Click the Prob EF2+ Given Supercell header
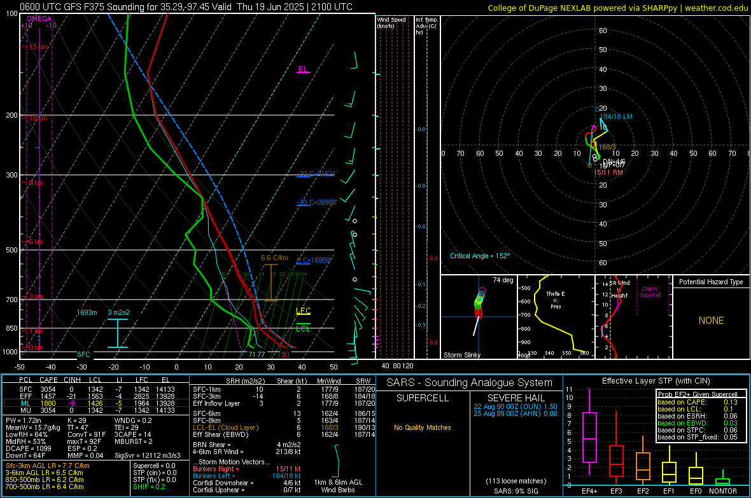Screen dimensions: 751x498 pos(698,394)
